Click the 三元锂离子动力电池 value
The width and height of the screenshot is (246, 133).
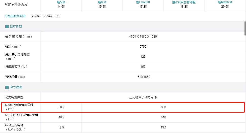tap(143, 97)
